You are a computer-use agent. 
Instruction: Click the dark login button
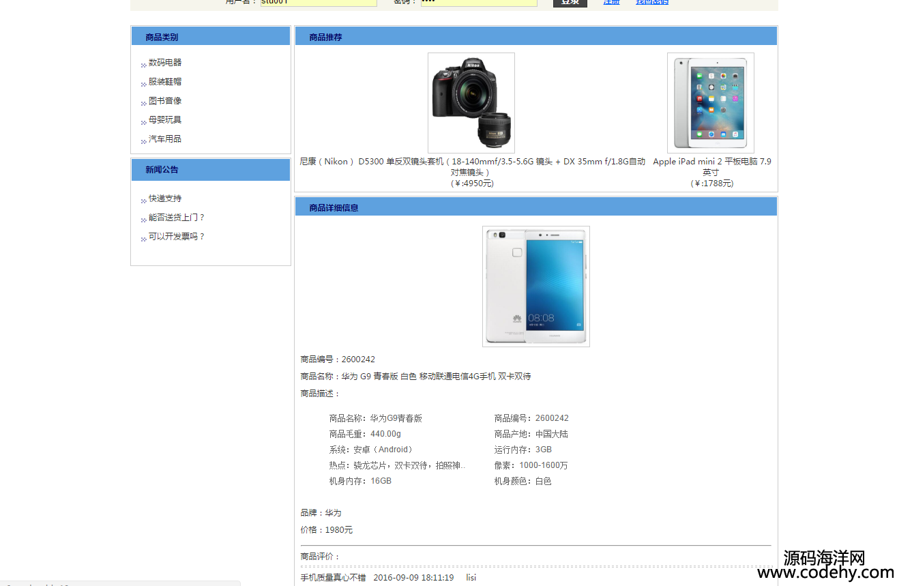[x=570, y=3]
